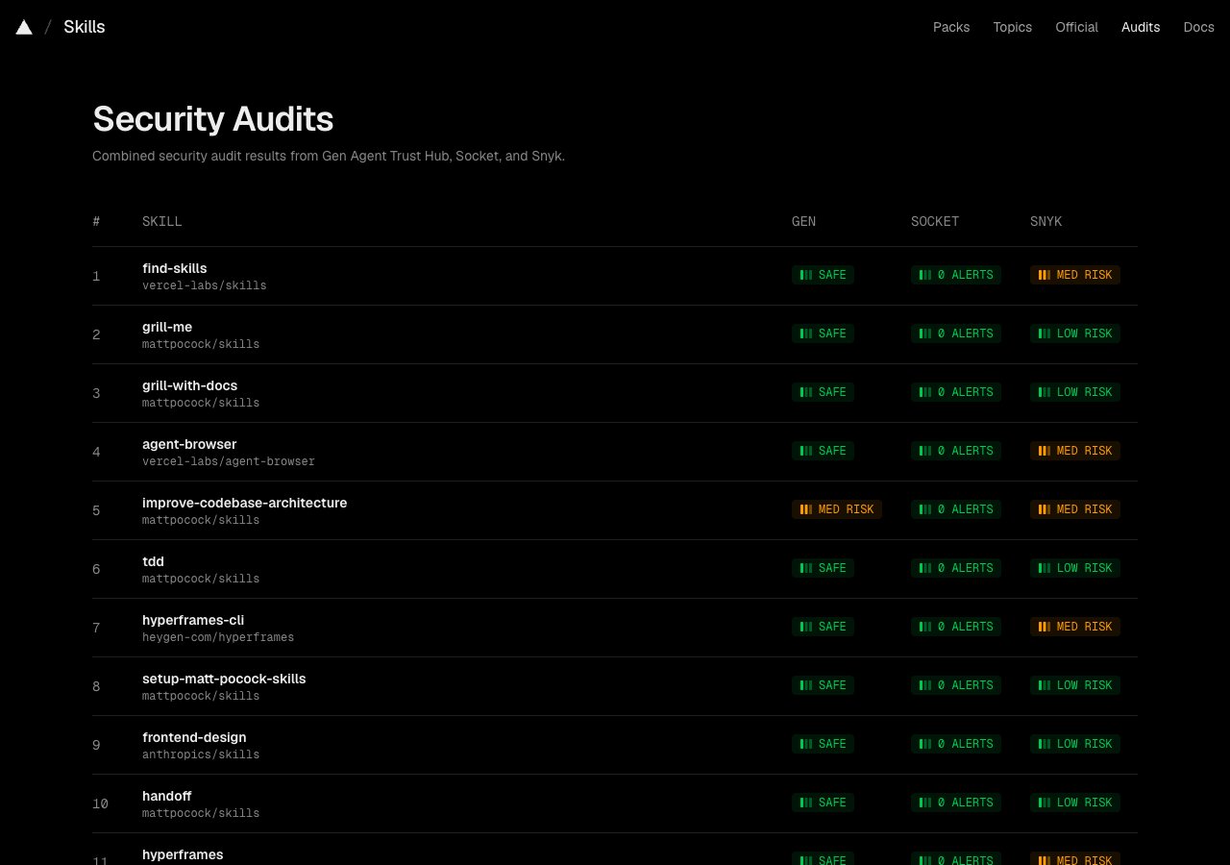Click the row number 10

tap(100, 803)
